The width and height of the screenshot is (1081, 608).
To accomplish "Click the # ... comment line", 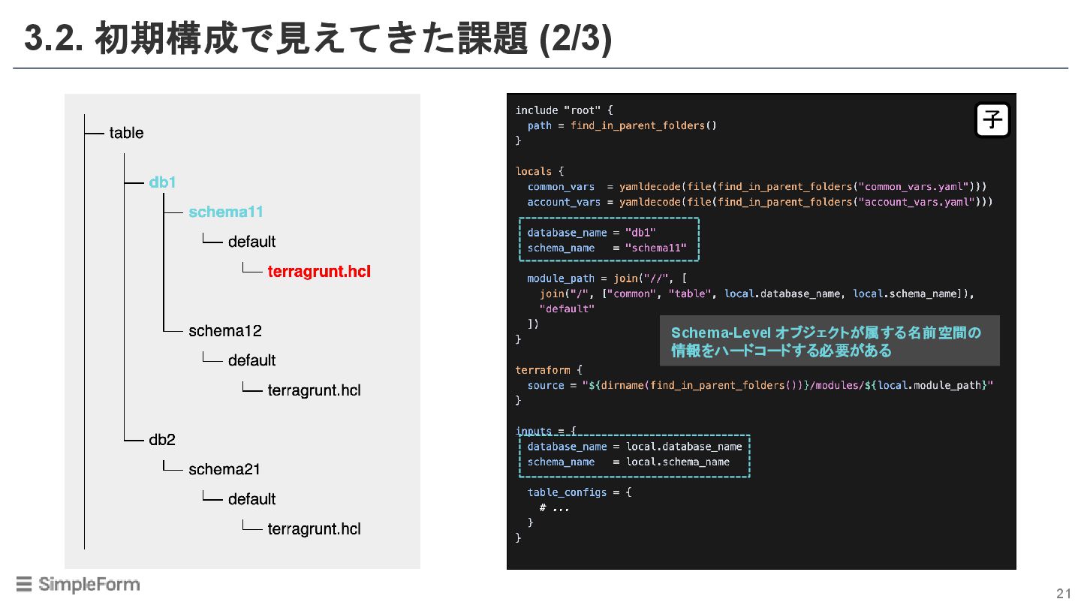I will 554,507.
